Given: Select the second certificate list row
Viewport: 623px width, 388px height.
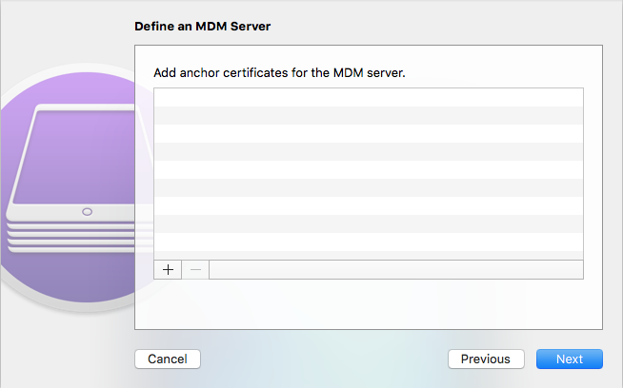Looking at the screenshot, I should [369, 115].
